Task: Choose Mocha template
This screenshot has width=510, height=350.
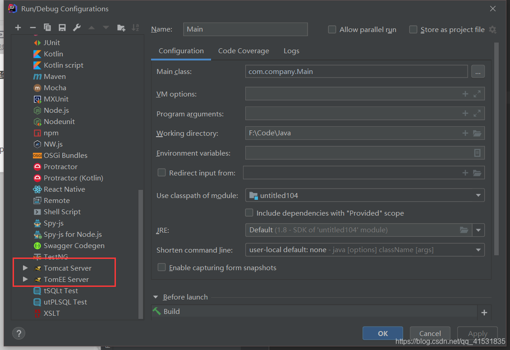Action: (x=50, y=88)
